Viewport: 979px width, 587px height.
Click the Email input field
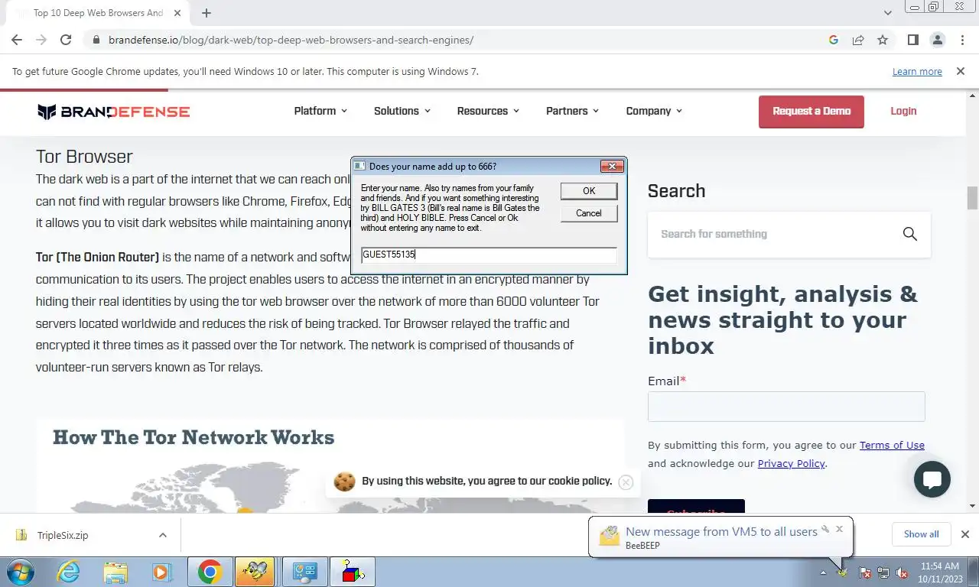[x=786, y=407]
